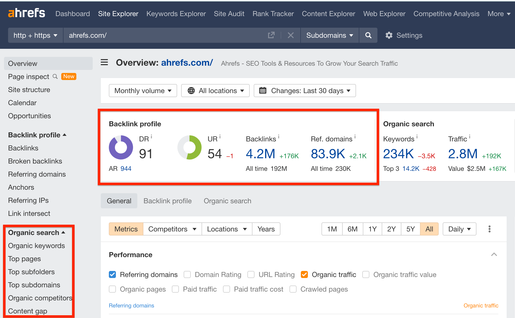Image resolution: width=515 pixels, height=318 pixels.
Task: Toggle the hamburger sidebar menu icon
Action: [104, 62]
